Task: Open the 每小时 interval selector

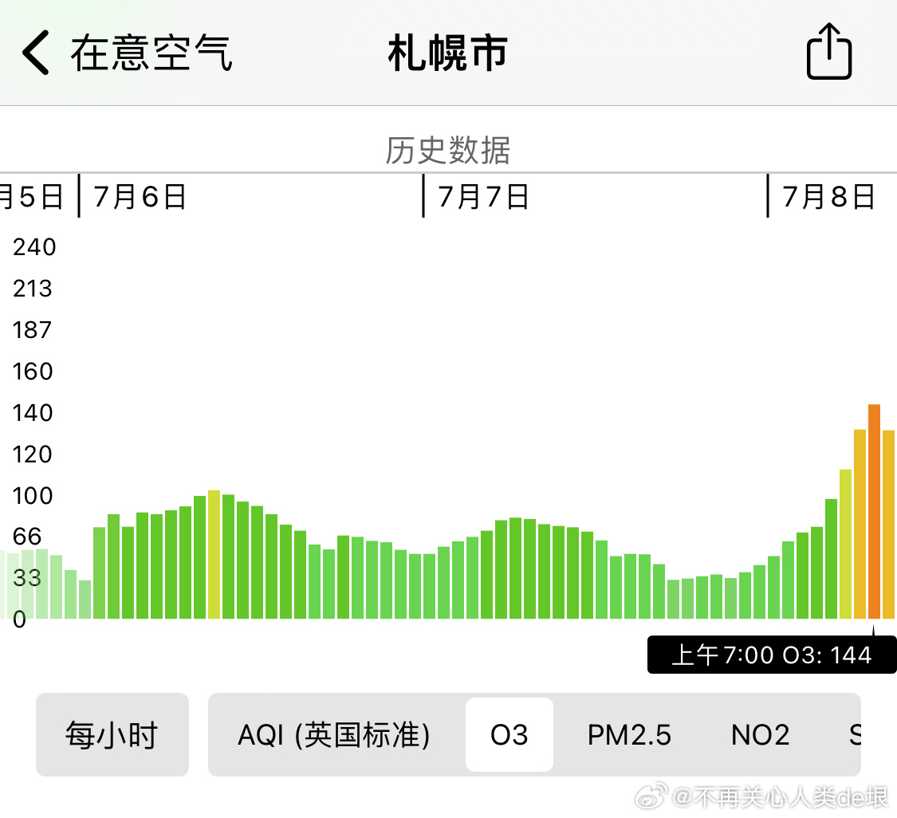Action: coord(112,734)
